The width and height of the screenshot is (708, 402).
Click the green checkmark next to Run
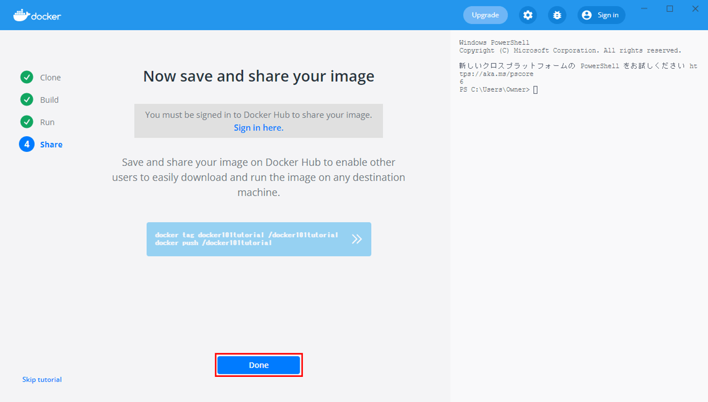[27, 122]
